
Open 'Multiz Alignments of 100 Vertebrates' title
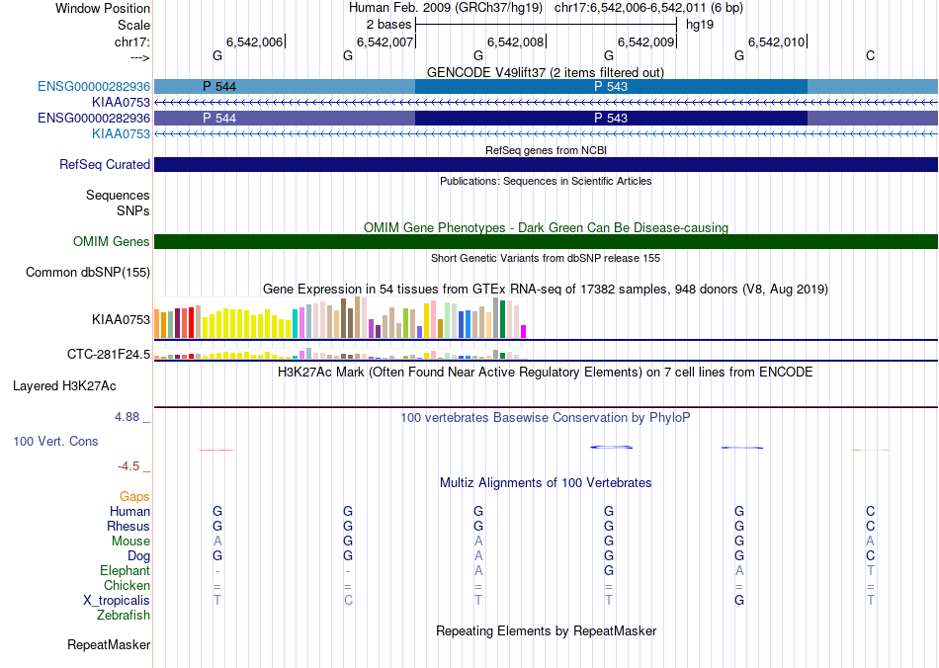tap(546, 483)
